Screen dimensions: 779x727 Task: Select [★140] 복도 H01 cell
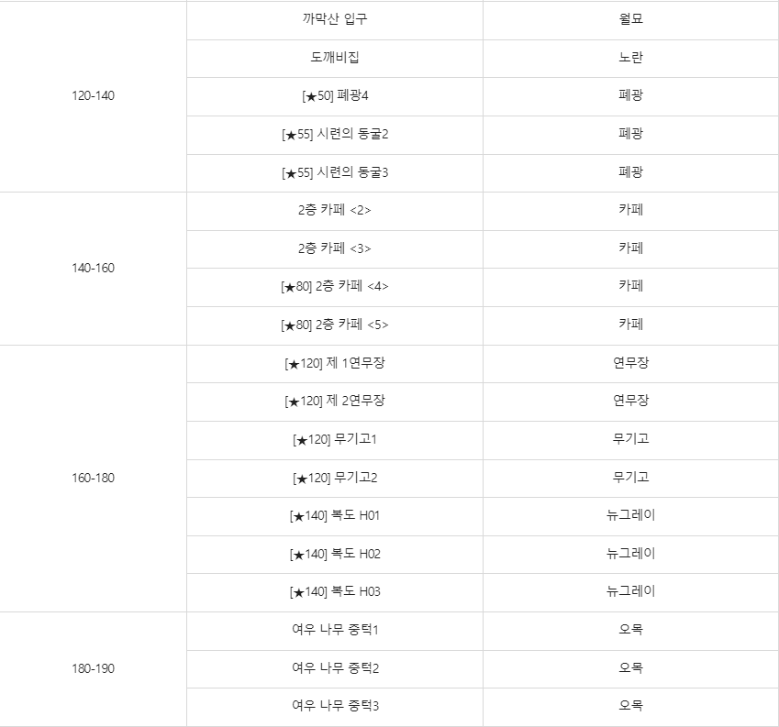click(x=335, y=516)
